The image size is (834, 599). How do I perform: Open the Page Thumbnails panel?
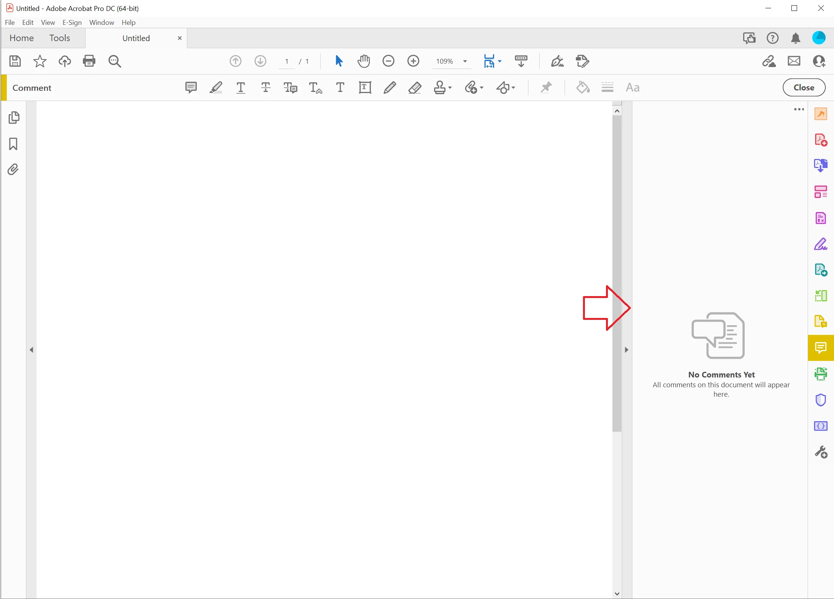click(14, 118)
